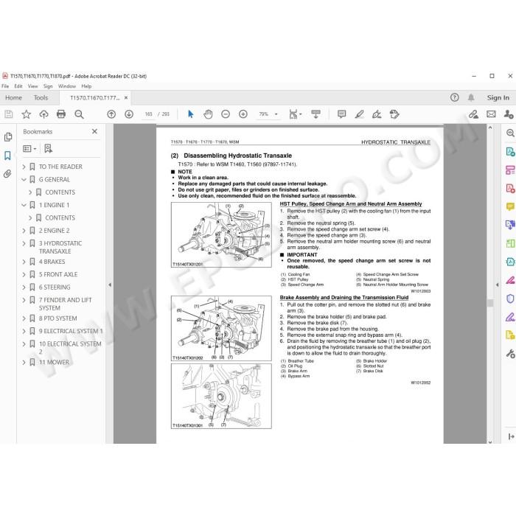Zoom out with minus icon
Screen dimensions: 516x516
[226, 114]
